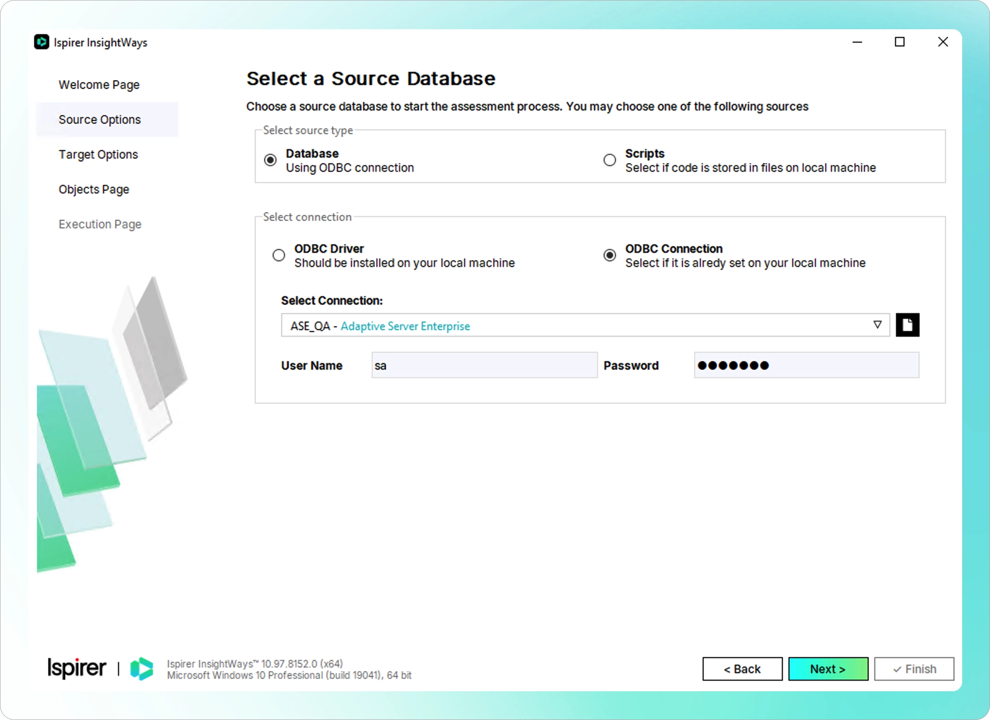The height and width of the screenshot is (720, 990).
Task: Minimize the Ispirer InsightWays window
Action: click(x=857, y=42)
